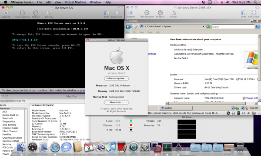Enter Full Screen for ESX Server window

(117, 14)
